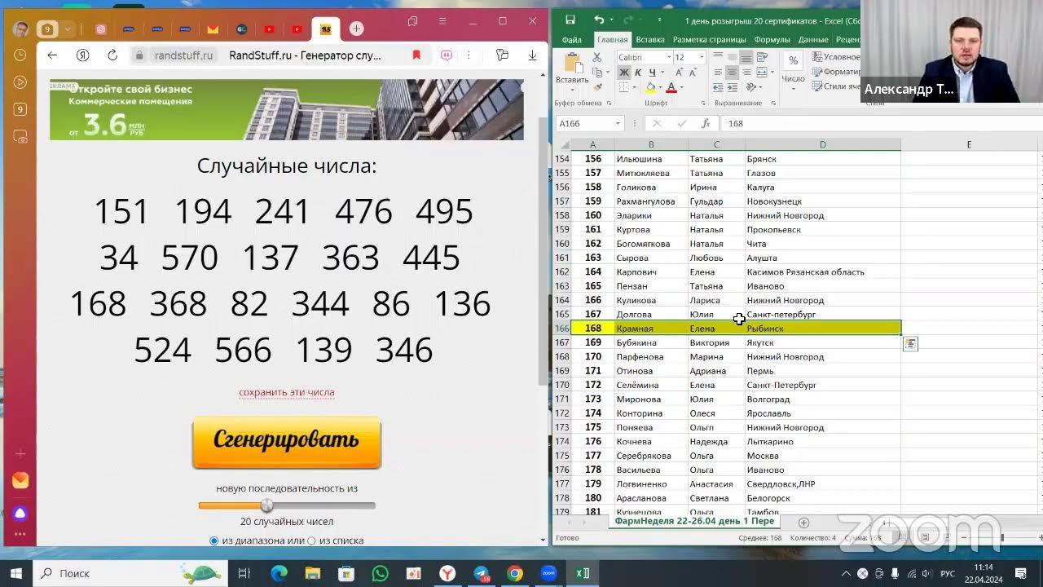Open the font color dropdown arrow
1043x587 pixels.
[682, 88]
